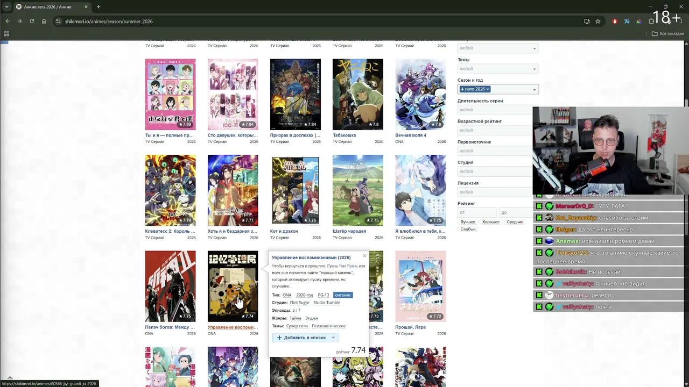Open the 'Супер сила' theme link

[297, 326]
